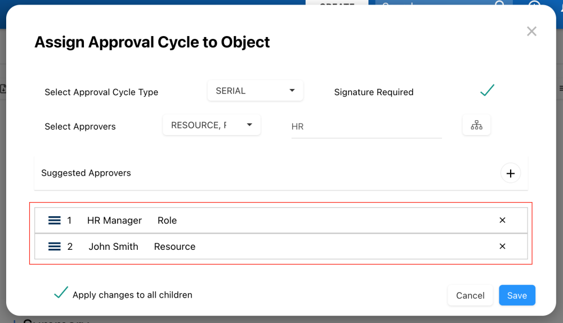Grab the drag handle for John Smith

click(x=55, y=246)
